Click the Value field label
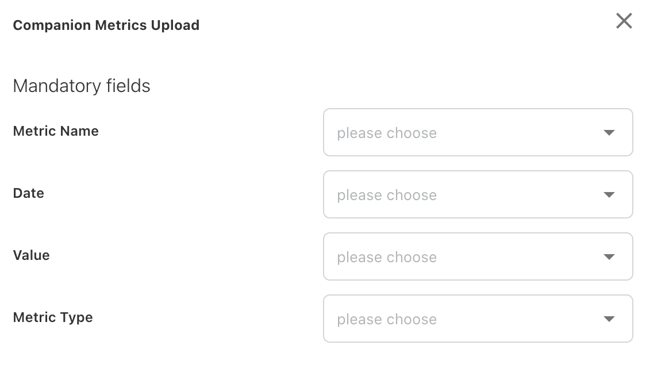The image size is (669, 368). click(32, 255)
